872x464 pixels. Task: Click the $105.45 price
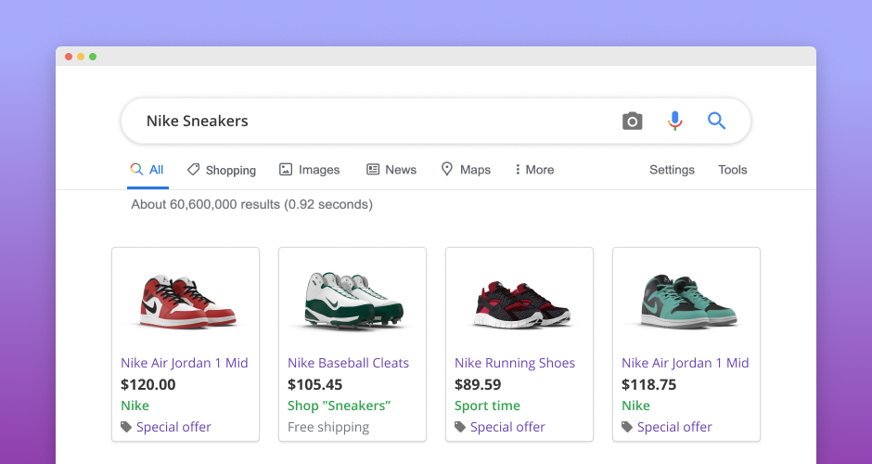(x=314, y=384)
